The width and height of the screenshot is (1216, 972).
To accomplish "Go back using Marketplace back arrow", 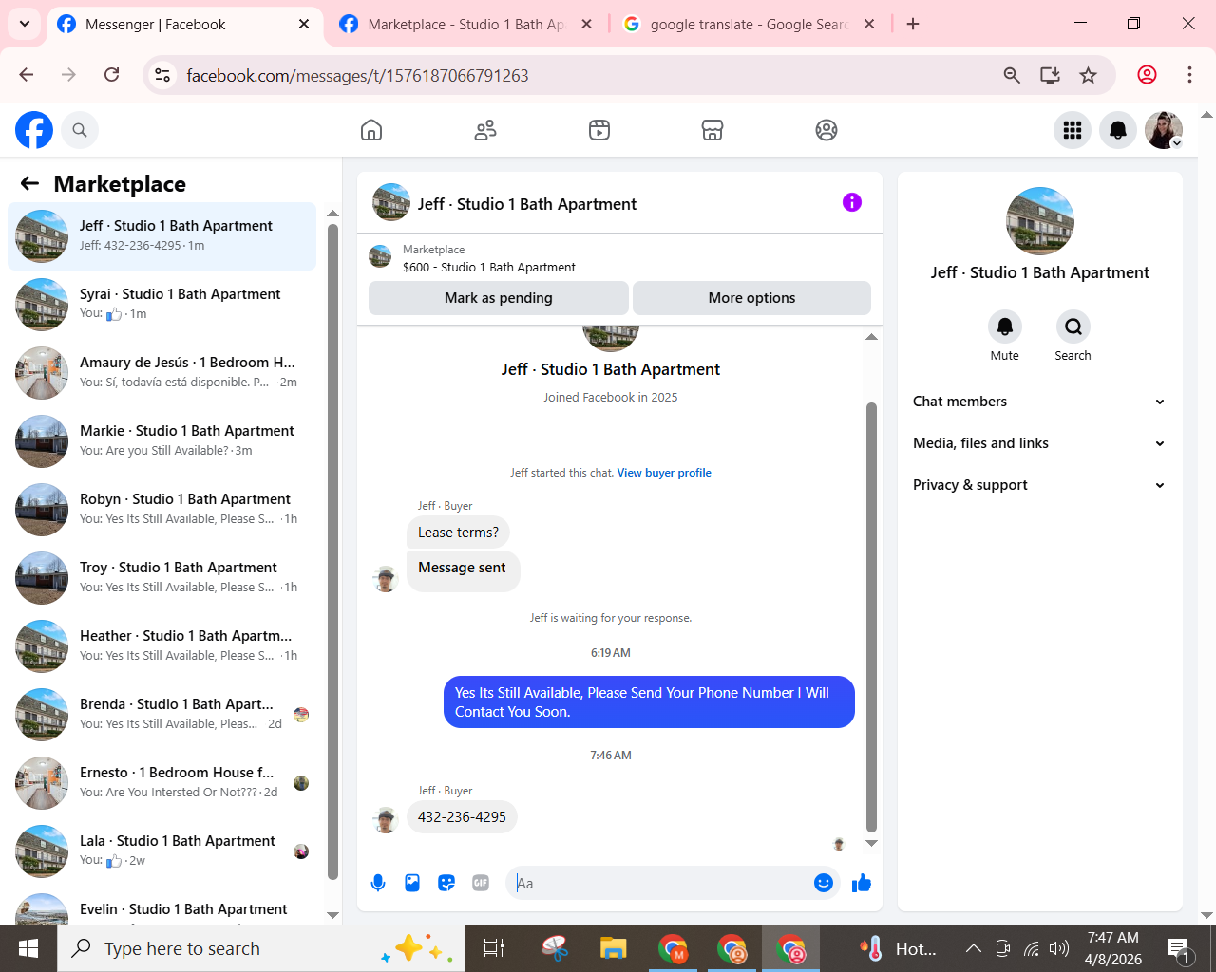I will click(30, 184).
